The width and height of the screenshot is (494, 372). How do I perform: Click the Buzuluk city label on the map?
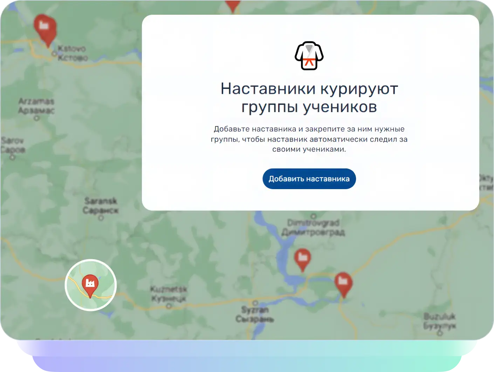[440, 321]
